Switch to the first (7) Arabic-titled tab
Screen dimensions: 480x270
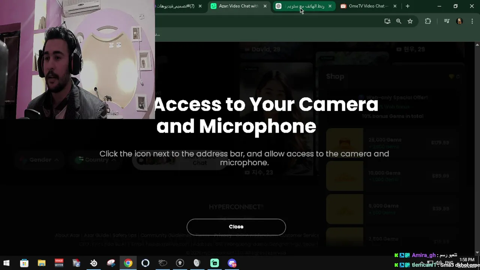coord(176,6)
